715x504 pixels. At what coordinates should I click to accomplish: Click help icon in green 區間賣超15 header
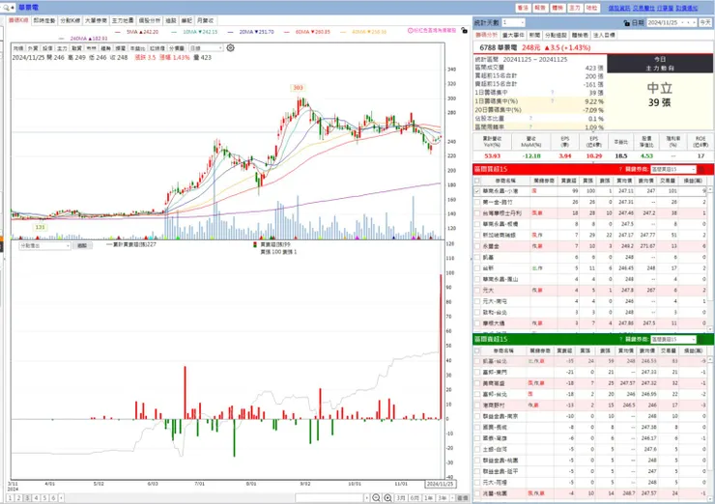point(620,340)
